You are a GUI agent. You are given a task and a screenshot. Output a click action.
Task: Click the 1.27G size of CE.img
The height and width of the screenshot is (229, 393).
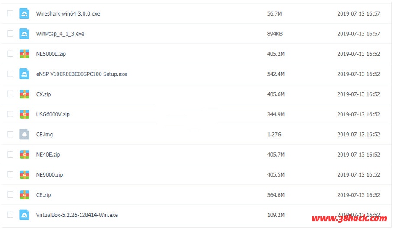[274, 134]
